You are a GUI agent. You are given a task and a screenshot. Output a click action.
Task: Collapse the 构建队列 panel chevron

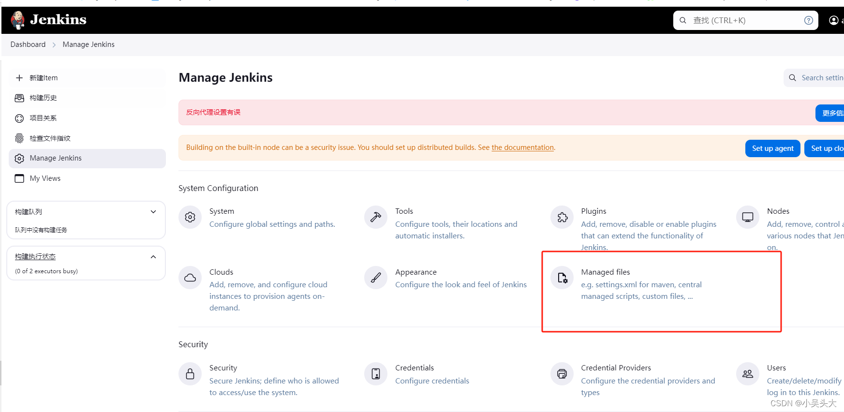(x=153, y=212)
